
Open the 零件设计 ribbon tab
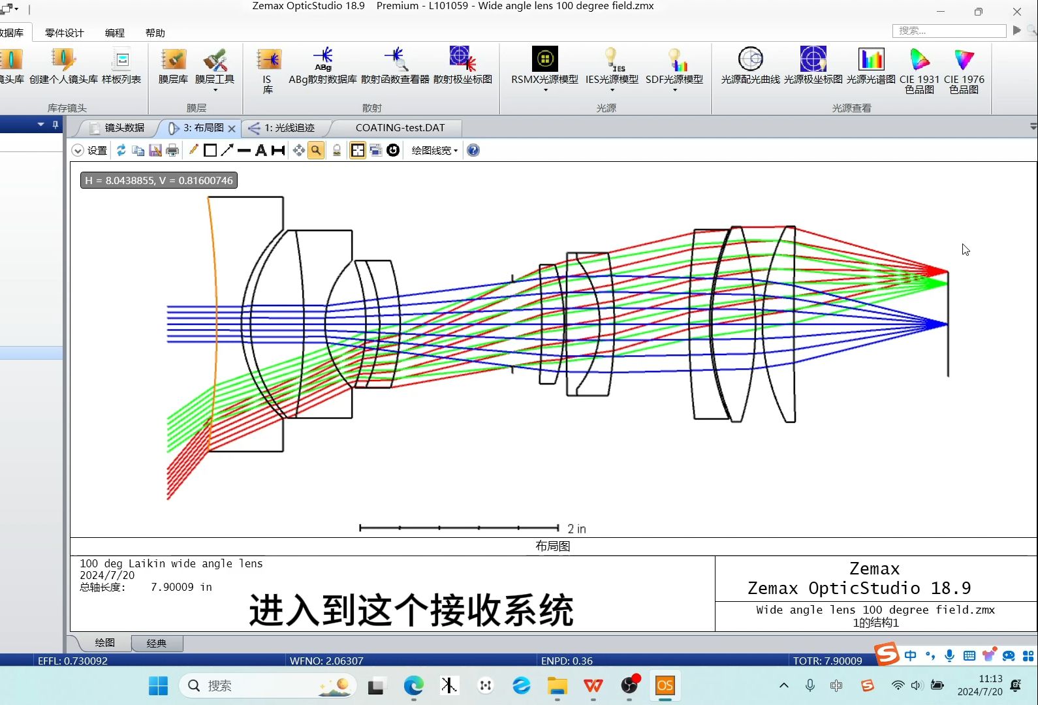click(x=64, y=33)
